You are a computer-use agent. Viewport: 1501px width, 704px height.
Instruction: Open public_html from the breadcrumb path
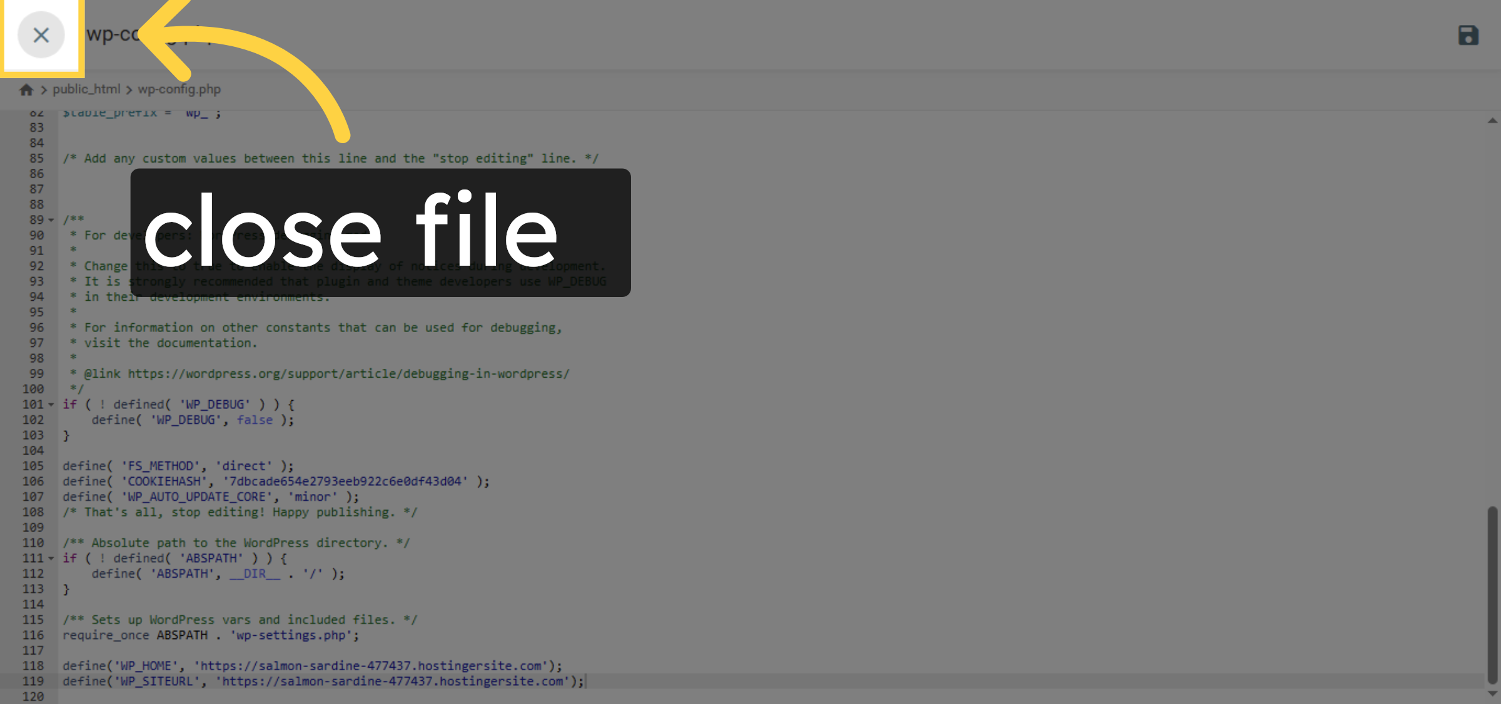[87, 89]
